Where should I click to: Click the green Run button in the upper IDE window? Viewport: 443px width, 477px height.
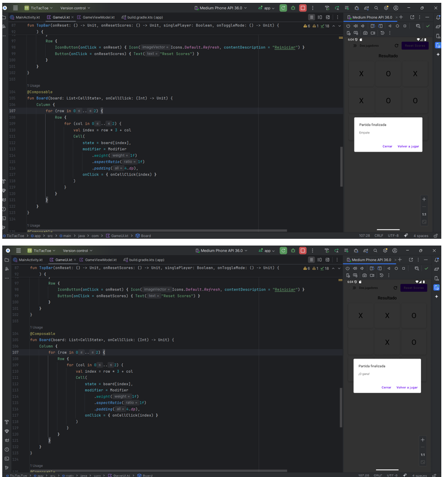283,8
